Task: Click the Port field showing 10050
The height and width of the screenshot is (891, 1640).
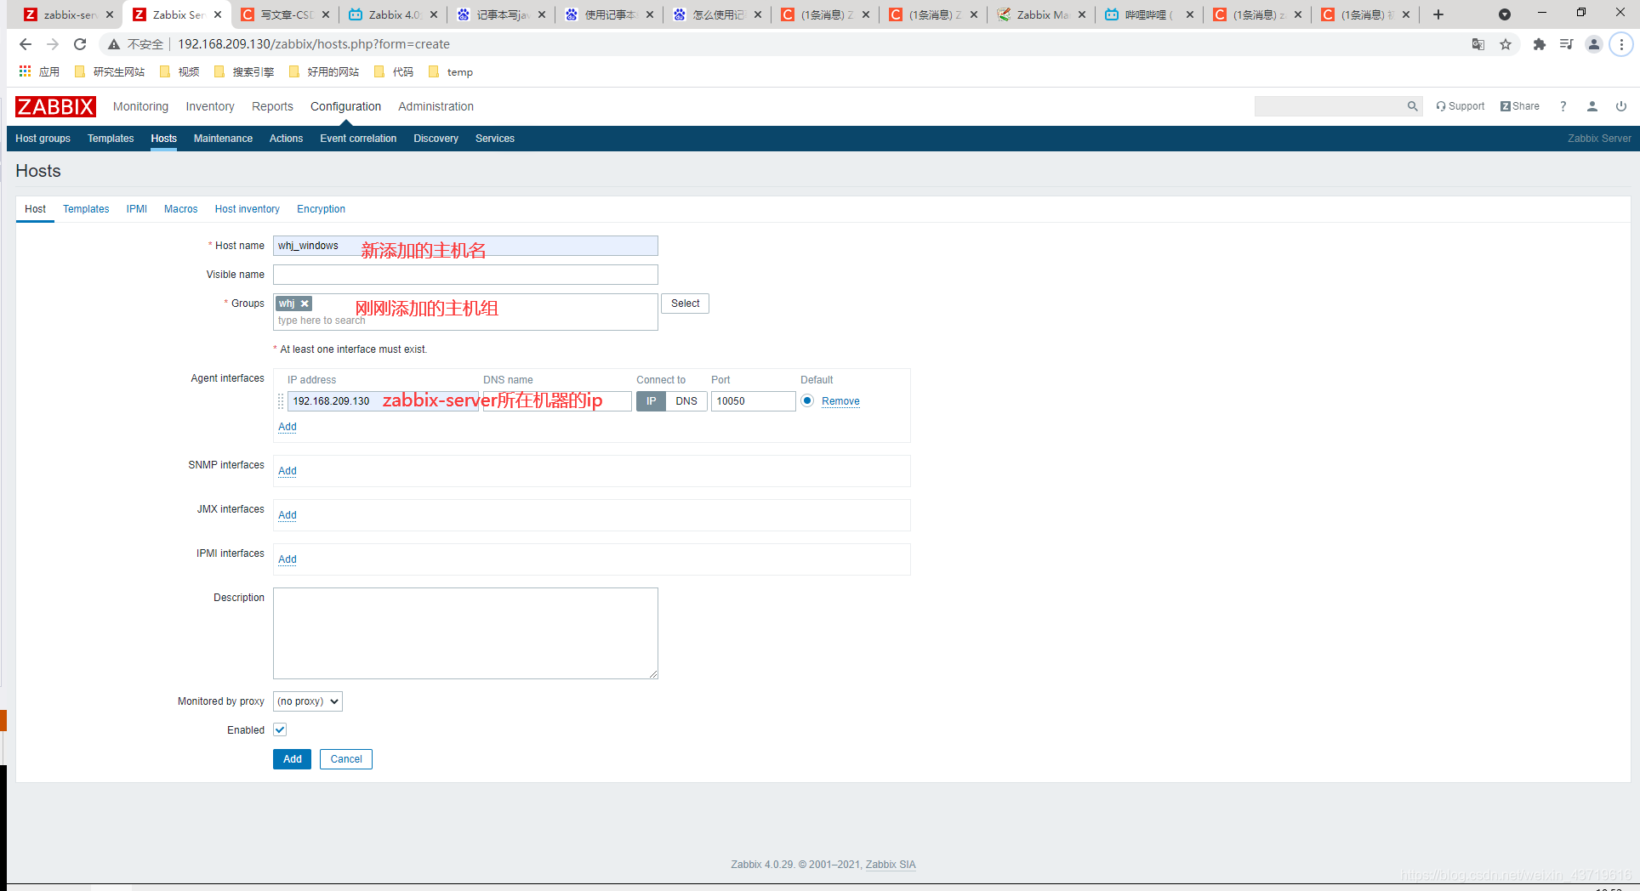Action: [754, 401]
